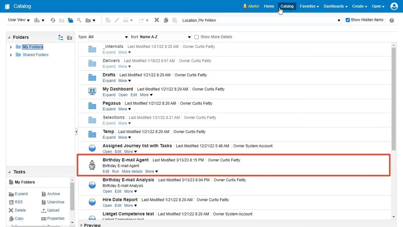Click More details for Birthday E-mail Agent
This screenshot has height=227, width=403.
tap(132, 172)
